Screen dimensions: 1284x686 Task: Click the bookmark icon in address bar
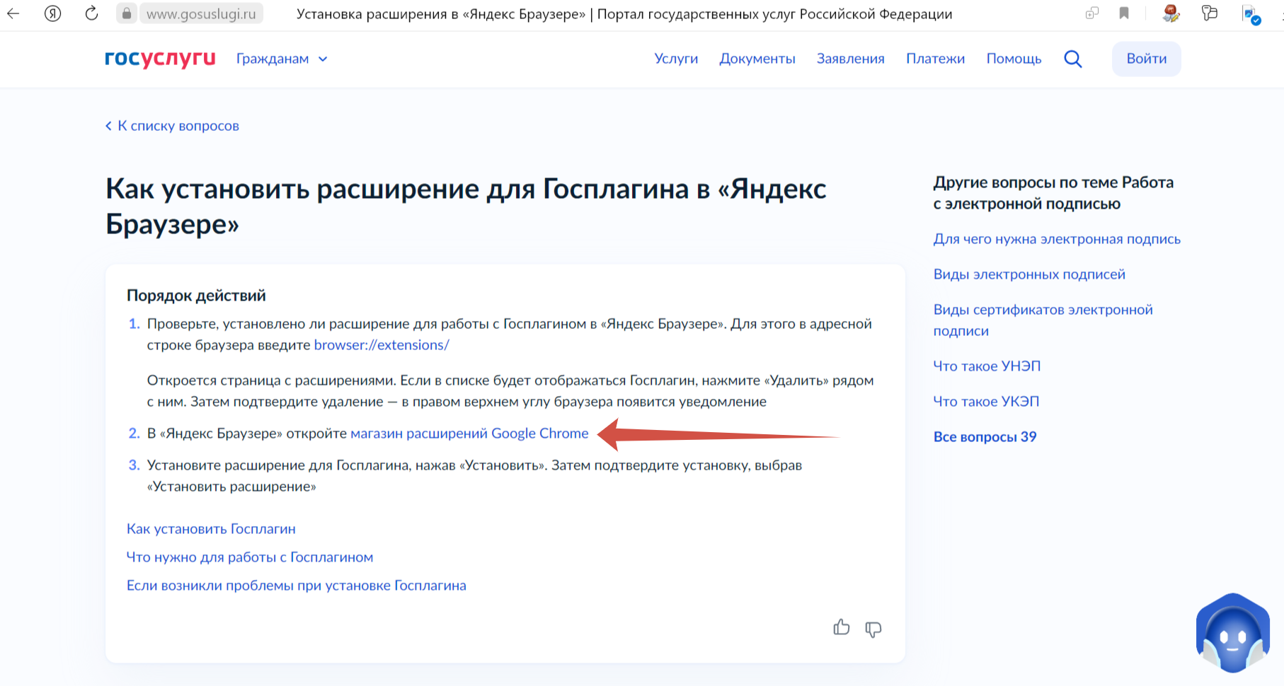point(1124,13)
